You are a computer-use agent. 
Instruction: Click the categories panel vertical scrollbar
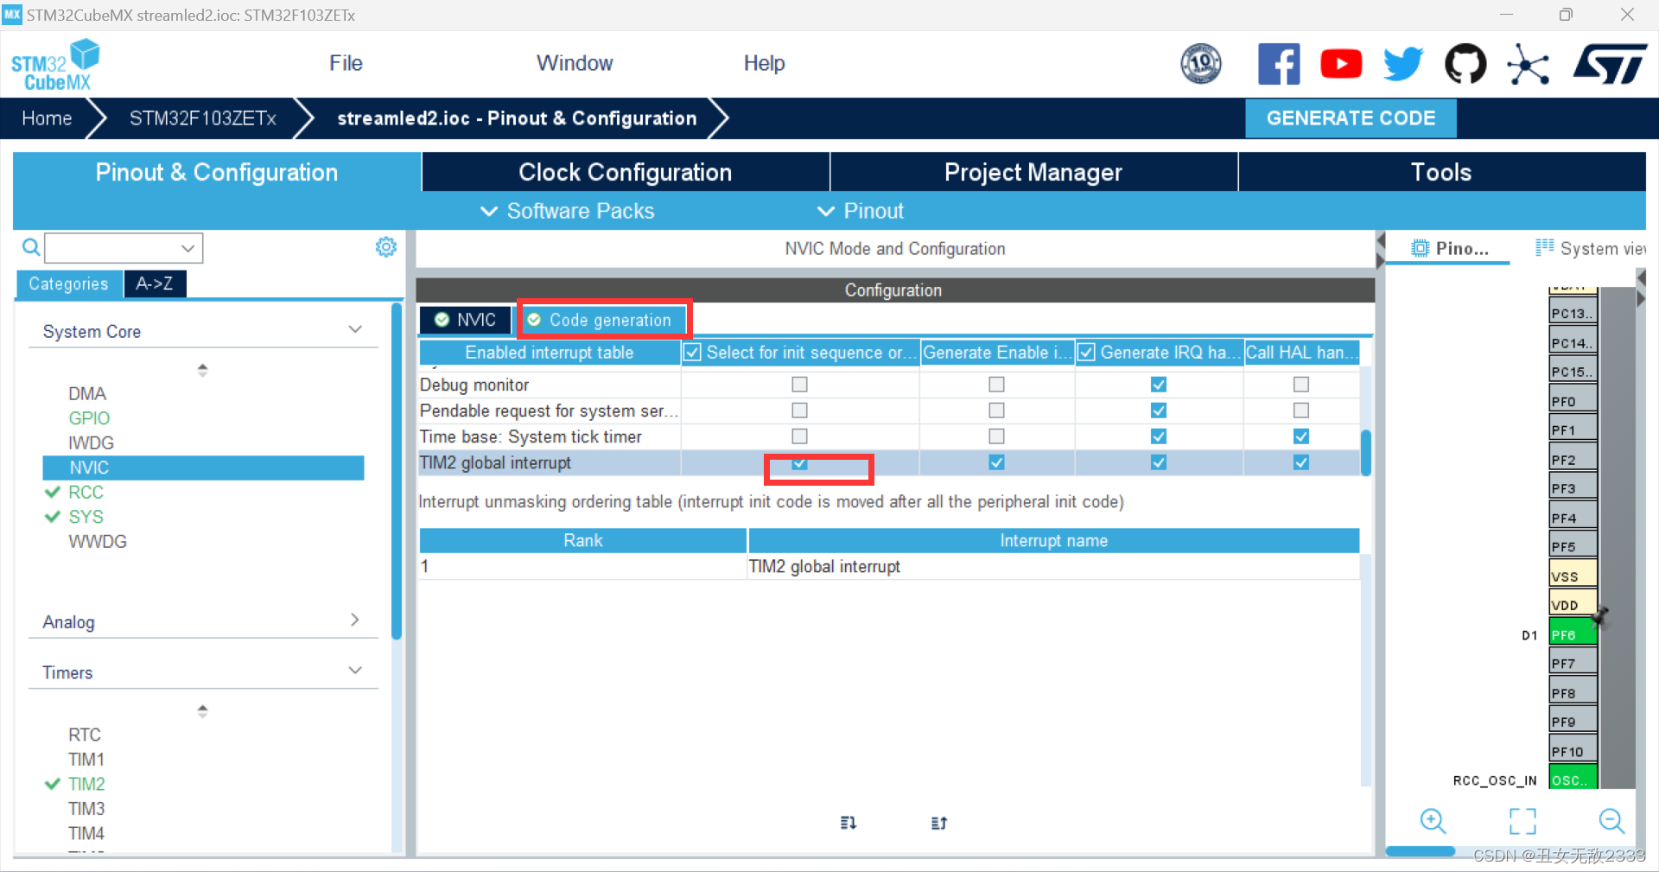(x=397, y=471)
